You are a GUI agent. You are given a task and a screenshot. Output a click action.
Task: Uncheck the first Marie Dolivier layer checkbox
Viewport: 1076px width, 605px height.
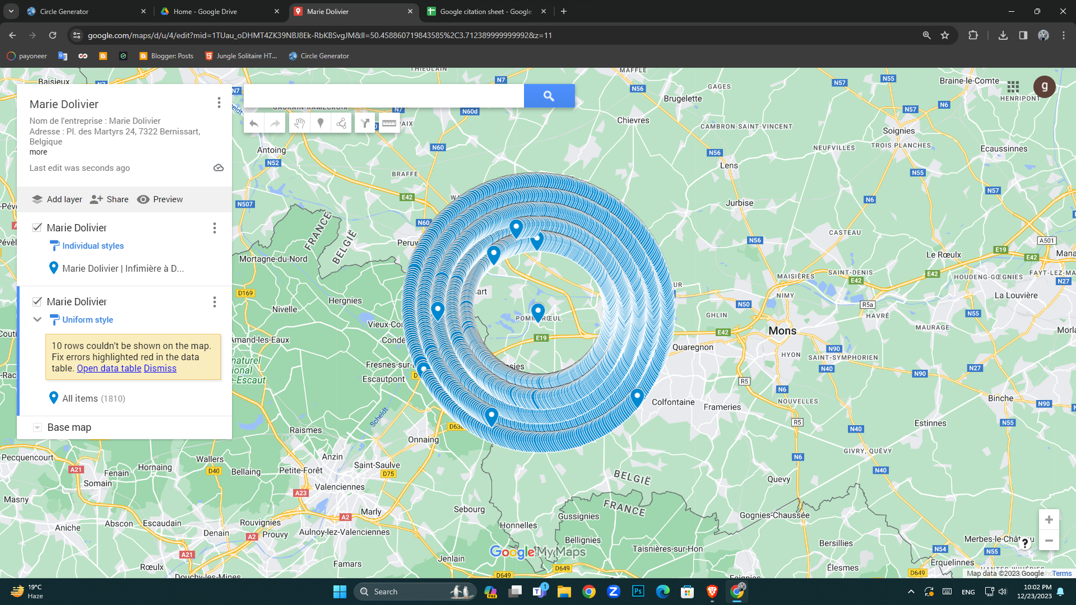point(37,227)
